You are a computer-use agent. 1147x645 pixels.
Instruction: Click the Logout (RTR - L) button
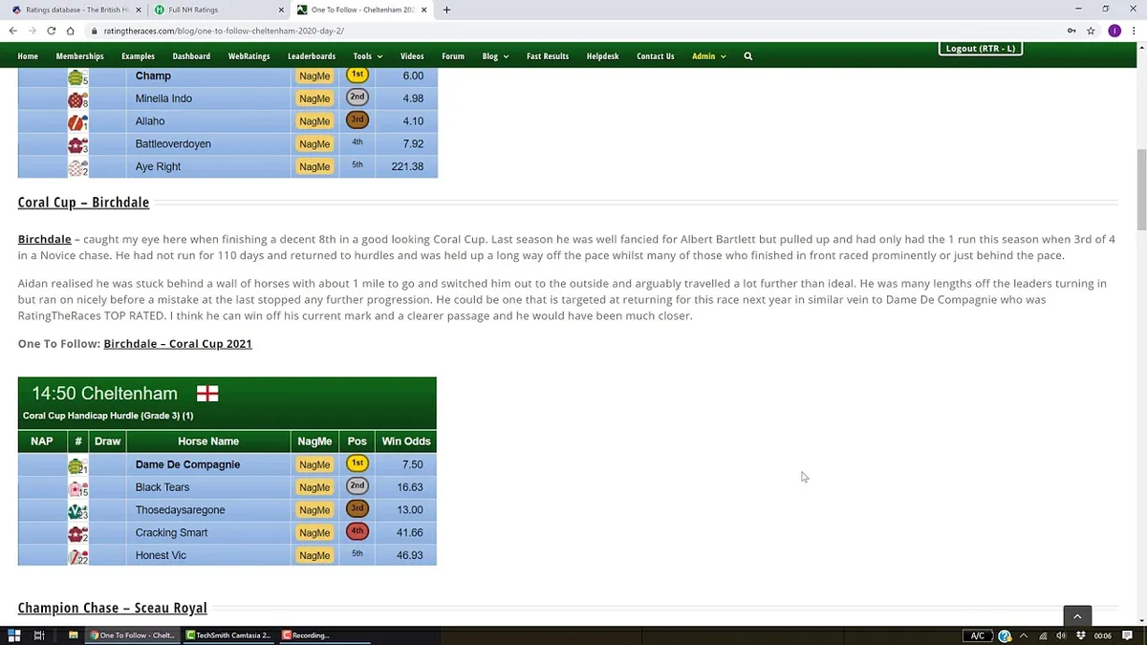pos(981,48)
